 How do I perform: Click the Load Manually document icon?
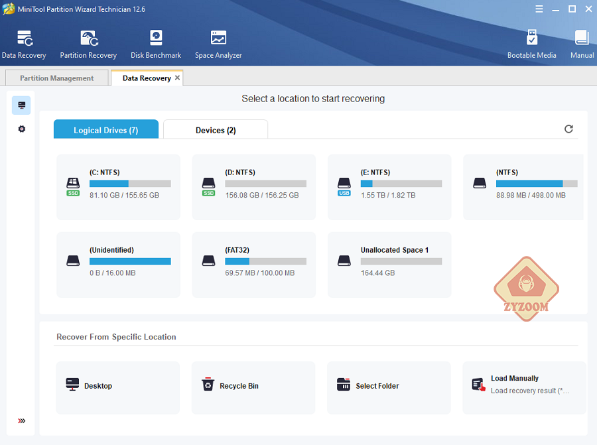(478, 385)
